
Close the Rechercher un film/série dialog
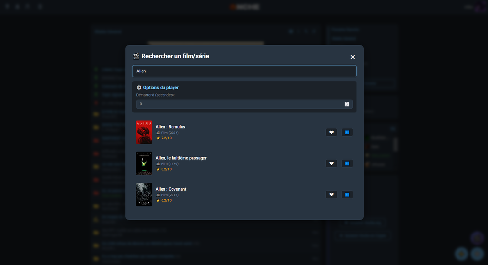pos(352,57)
